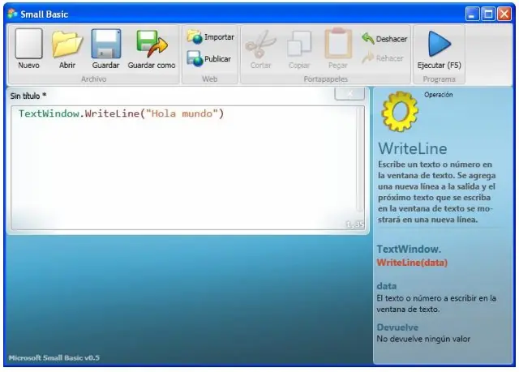Click the WriteLine heading in help panel
Image resolution: width=519 pixels, height=372 pixels.
tap(413, 148)
